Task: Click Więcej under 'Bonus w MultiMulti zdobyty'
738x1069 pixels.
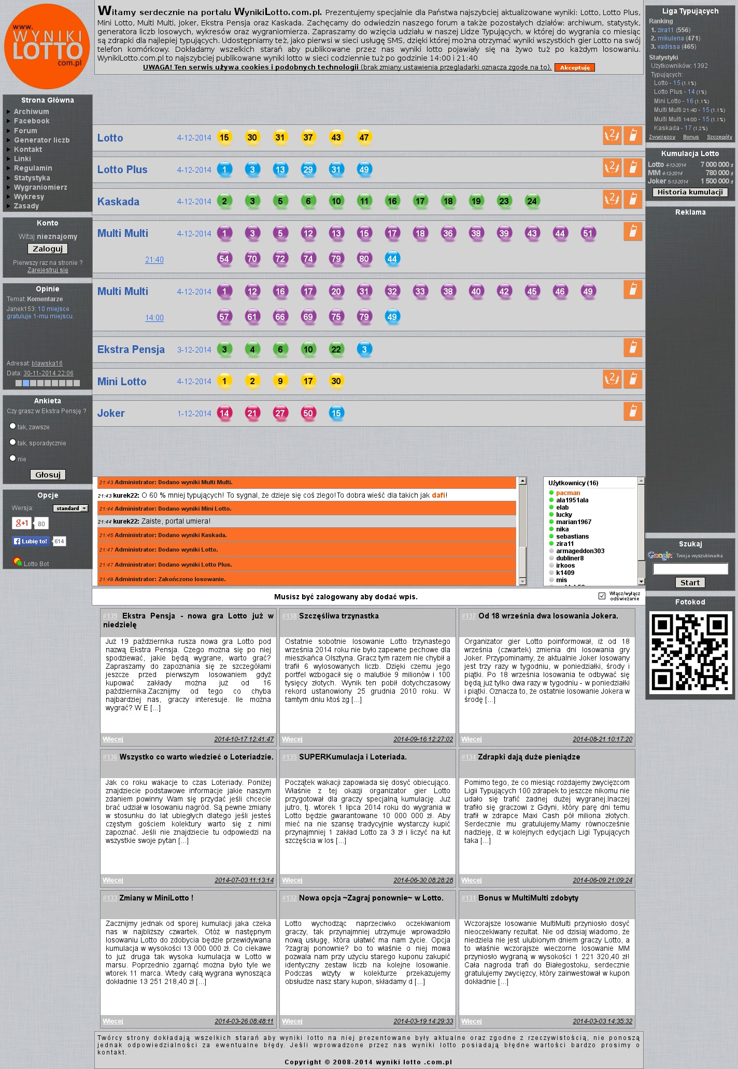Action: tap(472, 1021)
